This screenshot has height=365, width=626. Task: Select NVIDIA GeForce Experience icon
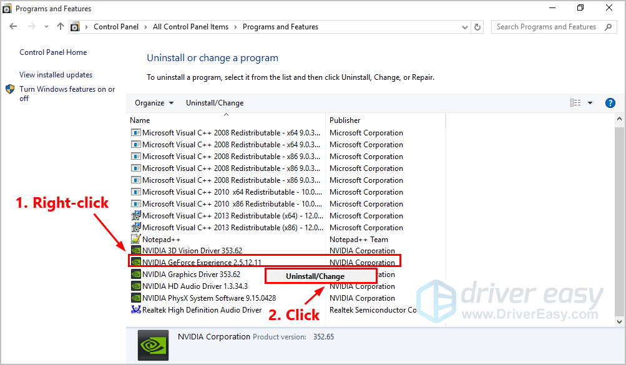click(136, 263)
